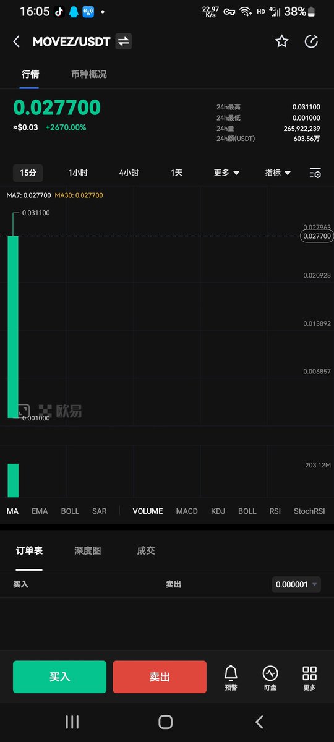The width and height of the screenshot is (334, 742).
Task: Tap the 203.12M volume axis label
Action: [x=318, y=465]
